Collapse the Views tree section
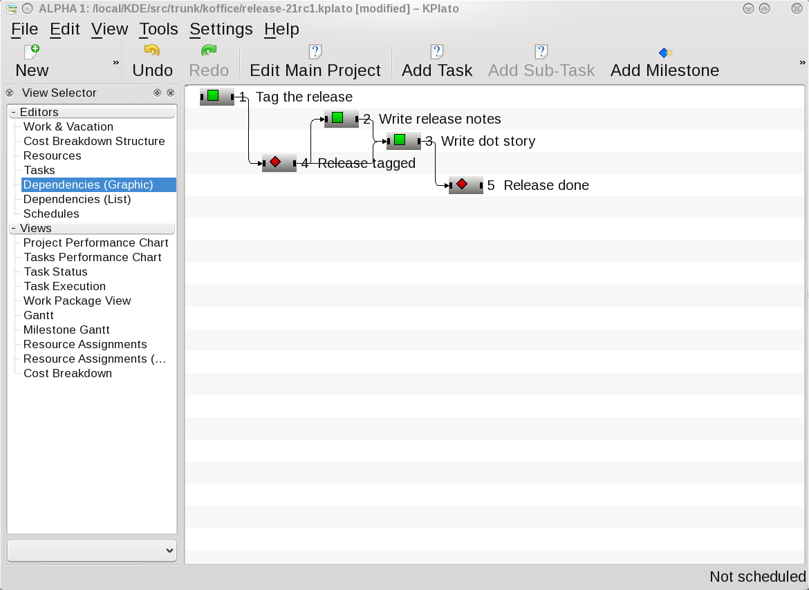809x590 pixels. coord(13,228)
